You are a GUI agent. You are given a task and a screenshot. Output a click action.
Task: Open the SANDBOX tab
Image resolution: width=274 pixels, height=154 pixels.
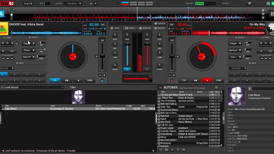[x=160, y=24]
